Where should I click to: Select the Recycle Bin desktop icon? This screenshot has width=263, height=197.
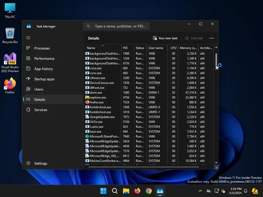[x=10, y=35]
